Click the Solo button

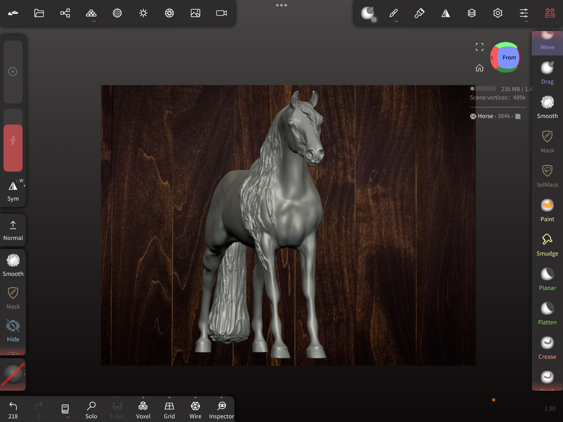(x=91, y=410)
